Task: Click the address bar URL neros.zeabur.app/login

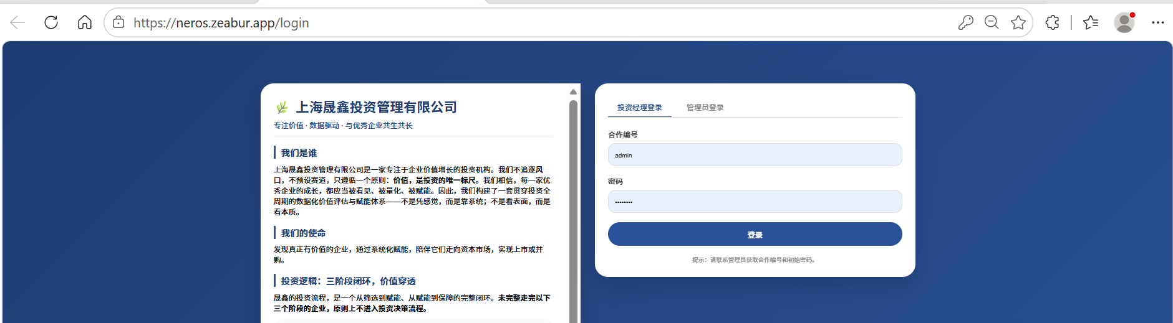Action: click(221, 23)
